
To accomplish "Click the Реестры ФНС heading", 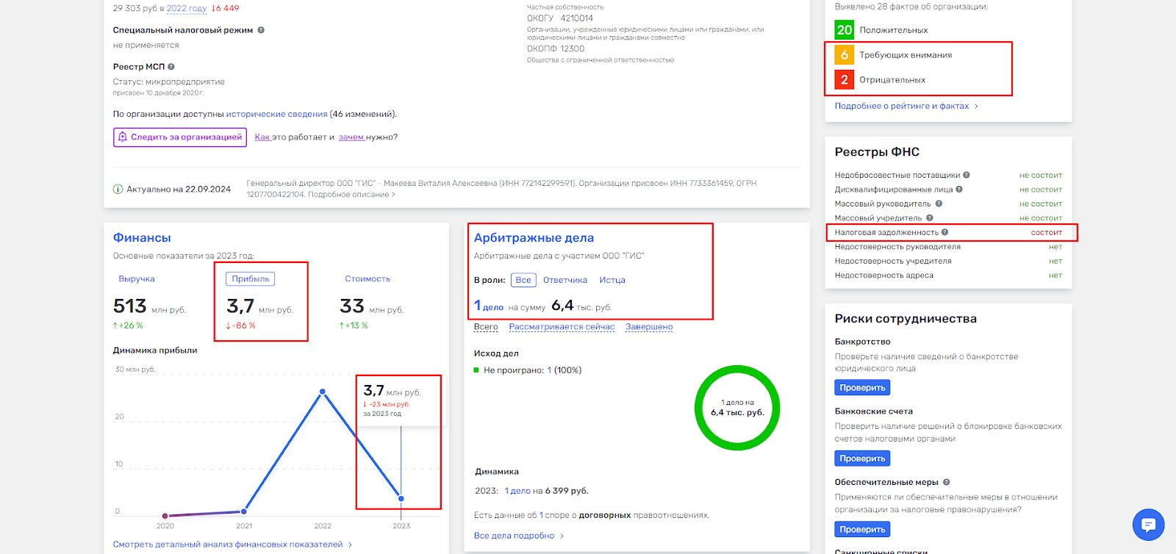I will click(877, 152).
